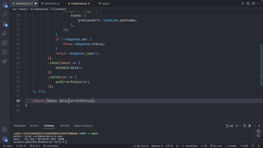Click line number 38 in the gutter
263x148 pixels.
pyautogui.click(x=18, y=101)
